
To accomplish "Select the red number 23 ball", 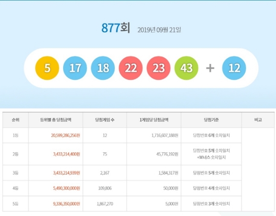I will pyautogui.click(x=159, y=68).
